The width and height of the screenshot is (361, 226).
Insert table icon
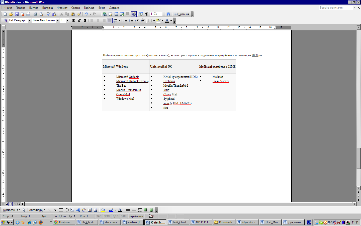click(x=116, y=14)
